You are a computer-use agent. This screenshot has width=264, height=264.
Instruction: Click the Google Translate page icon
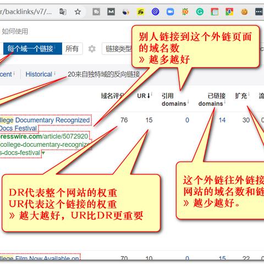[x=63, y=12]
